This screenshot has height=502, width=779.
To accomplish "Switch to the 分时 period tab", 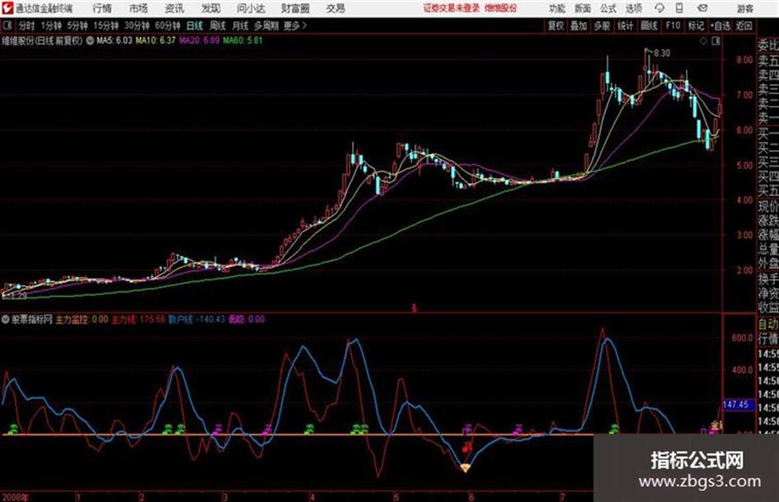I will (x=27, y=26).
